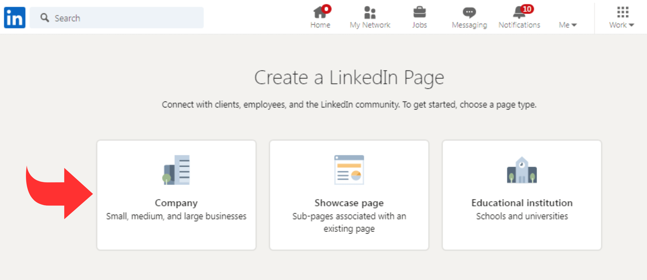Expand the Work dropdown
The width and height of the screenshot is (647, 280).
click(x=621, y=25)
